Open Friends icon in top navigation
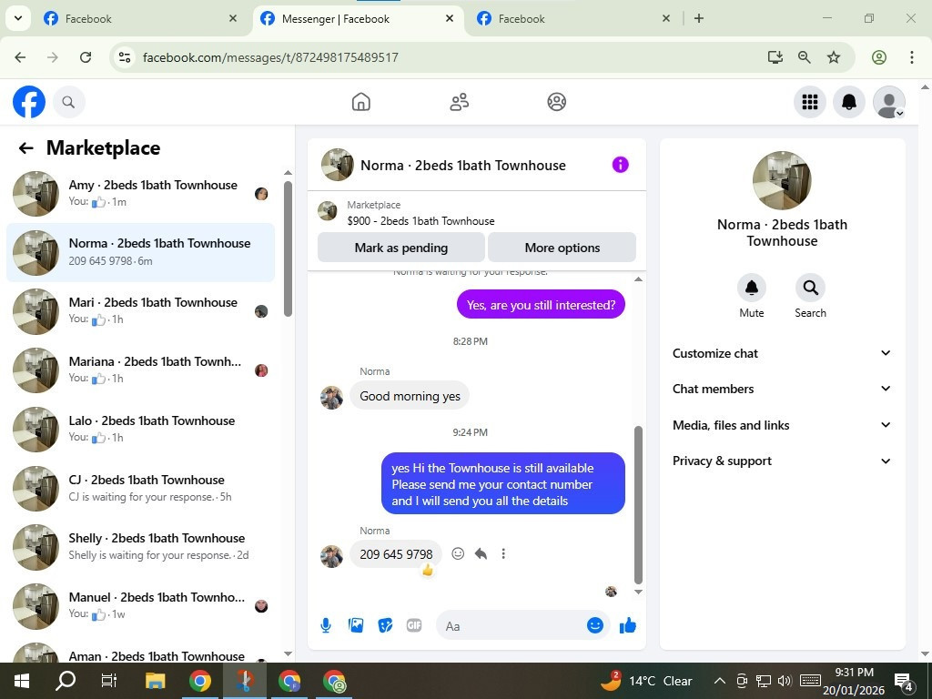The image size is (932, 699). [x=459, y=102]
